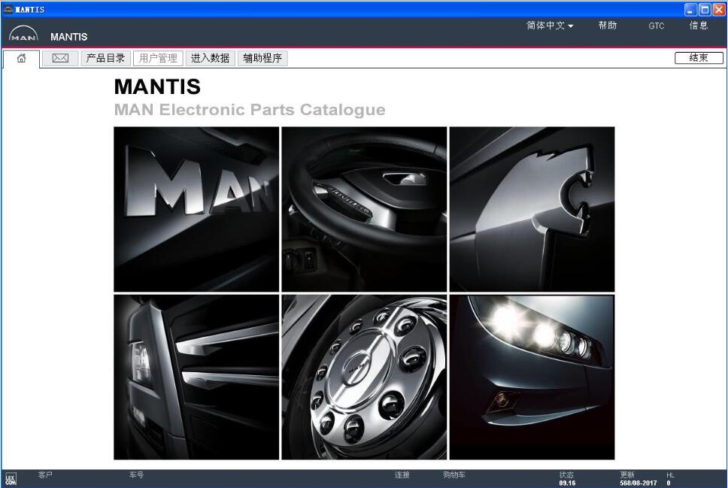
Task: Open the 简体中文 language dropdown
Action: pyautogui.click(x=548, y=25)
